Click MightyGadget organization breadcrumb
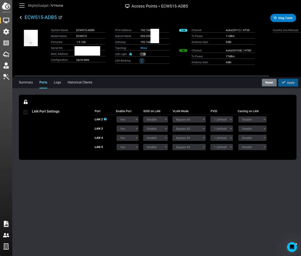301x256 pixels. [x=38, y=6]
